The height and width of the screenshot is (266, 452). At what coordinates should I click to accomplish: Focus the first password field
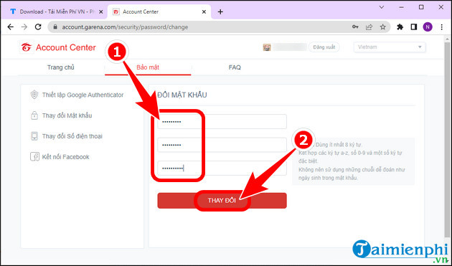pyautogui.click(x=222, y=121)
